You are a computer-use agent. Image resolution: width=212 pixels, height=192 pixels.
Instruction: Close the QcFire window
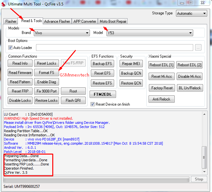[202, 3]
